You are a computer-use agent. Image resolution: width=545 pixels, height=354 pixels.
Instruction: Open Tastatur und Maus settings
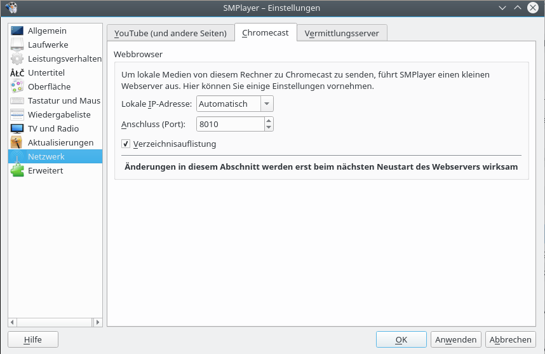64,101
